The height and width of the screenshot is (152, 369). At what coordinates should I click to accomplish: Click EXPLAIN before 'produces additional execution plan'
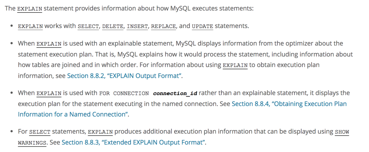(100, 132)
